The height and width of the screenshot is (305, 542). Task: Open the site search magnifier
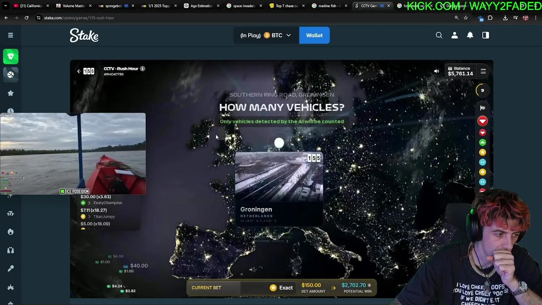(439, 35)
